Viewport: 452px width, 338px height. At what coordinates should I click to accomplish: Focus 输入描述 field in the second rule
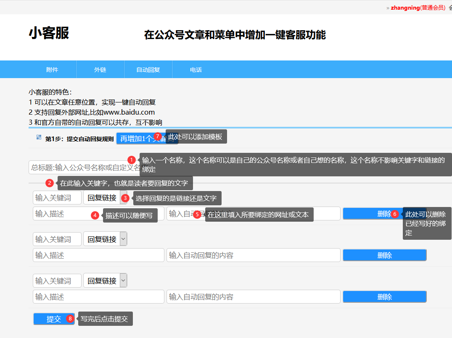tap(98, 255)
